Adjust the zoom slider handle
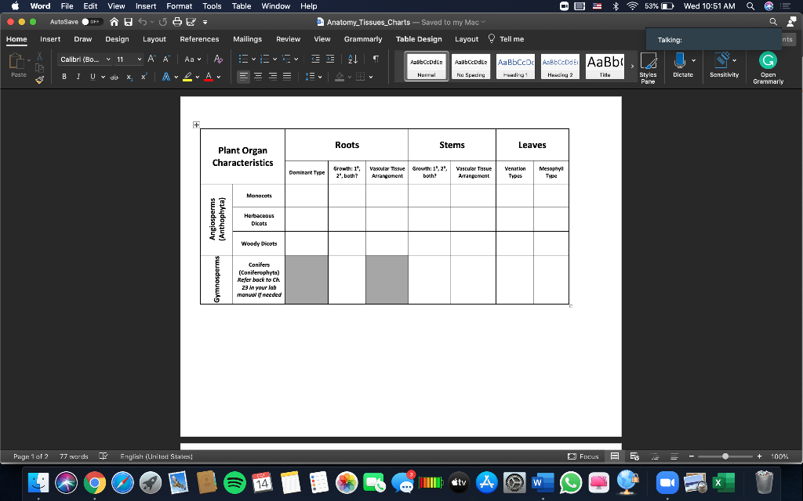Image resolution: width=803 pixels, height=501 pixels. pyautogui.click(x=725, y=456)
